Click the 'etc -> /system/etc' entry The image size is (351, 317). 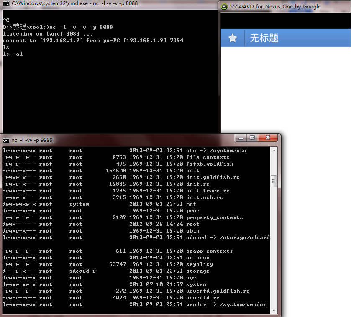coord(216,151)
